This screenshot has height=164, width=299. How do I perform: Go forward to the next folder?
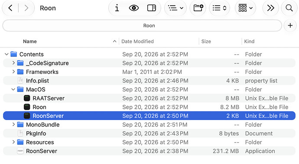[26, 8]
